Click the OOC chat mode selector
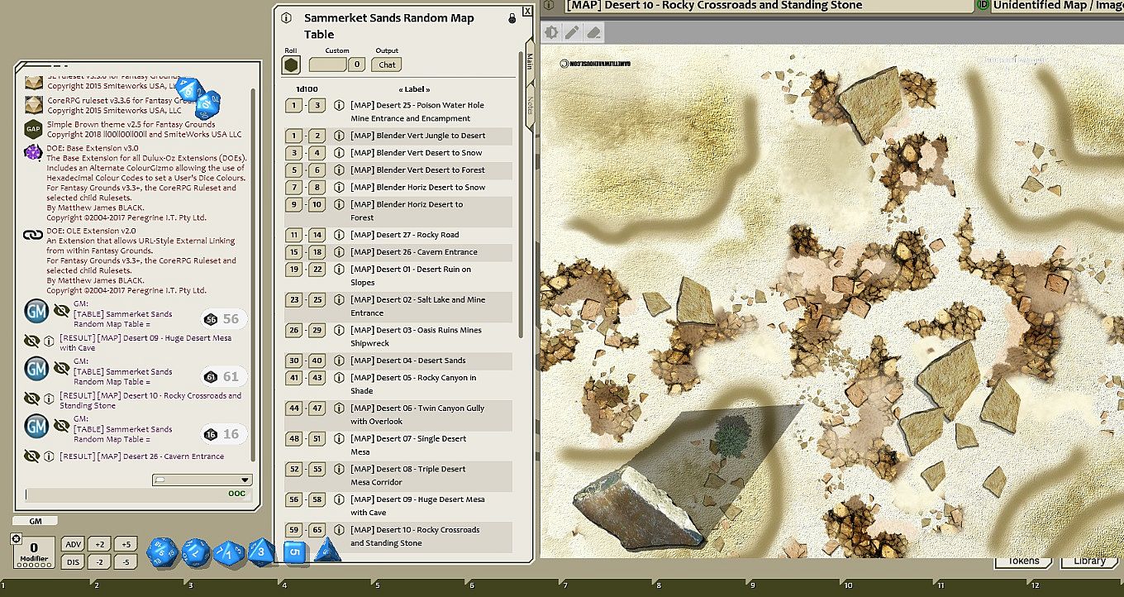 (236, 494)
